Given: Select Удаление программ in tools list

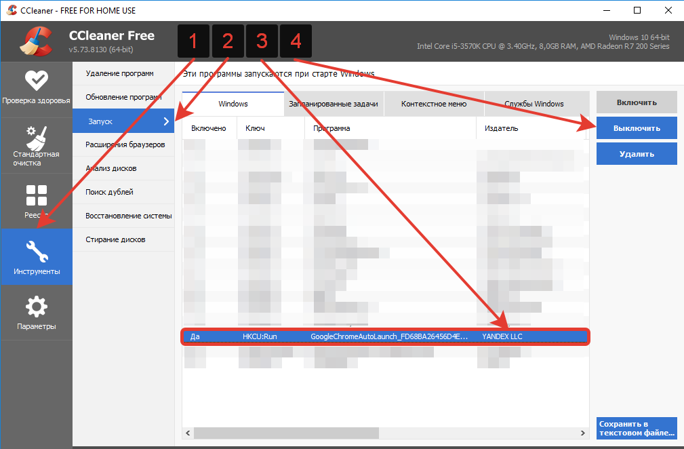Looking at the screenshot, I should 123,73.
